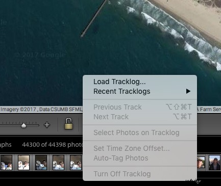Select the Previous Track menu entry
221x186 pixels.
pyautogui.click(x=140, y=107)
